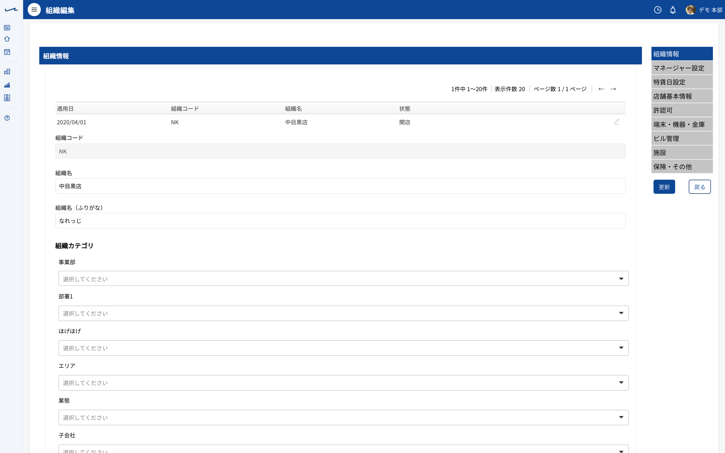Screen dimensions: 725x453
Task: Click the 組織名 input field with 中目黒店
Action: click(340, 186)
